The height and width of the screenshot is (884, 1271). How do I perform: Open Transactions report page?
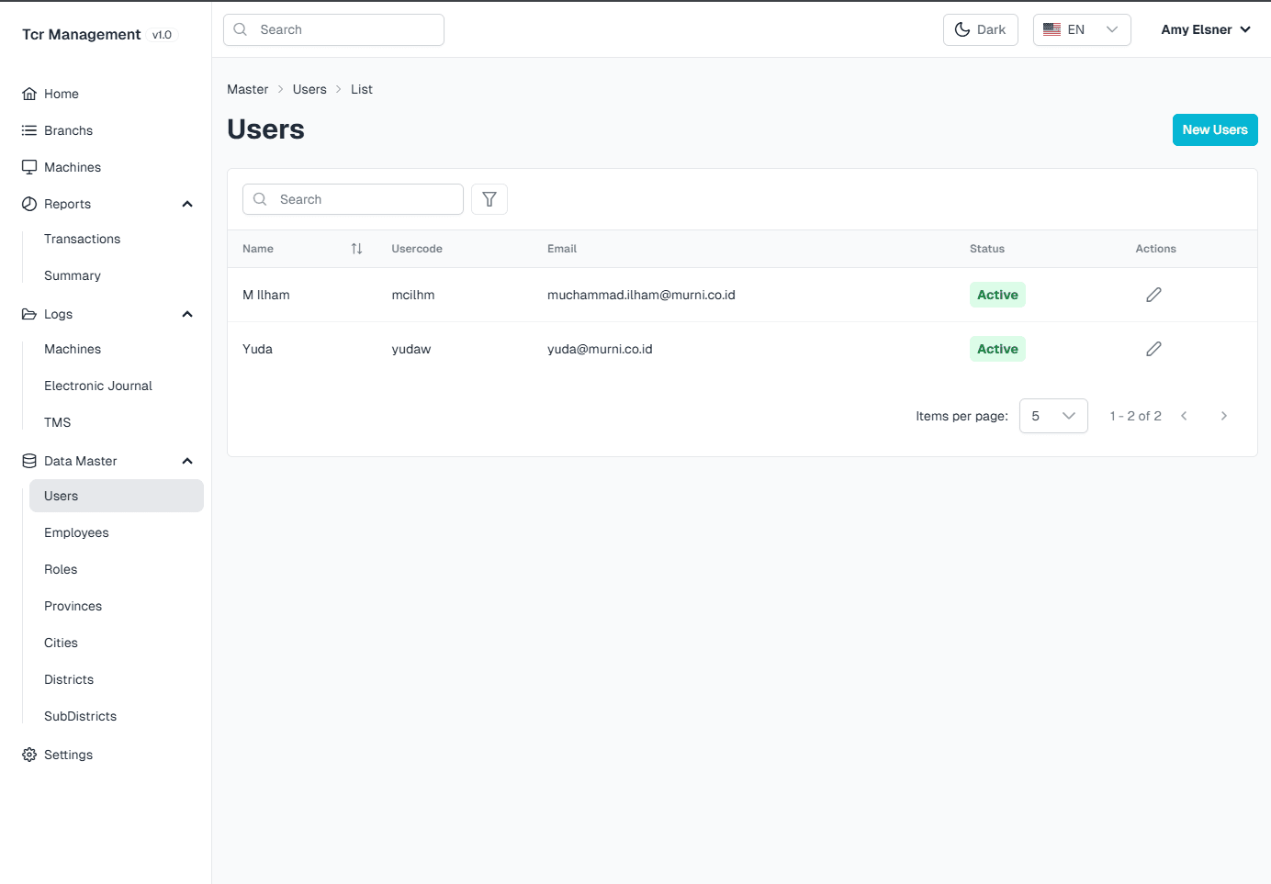[83, 239]
